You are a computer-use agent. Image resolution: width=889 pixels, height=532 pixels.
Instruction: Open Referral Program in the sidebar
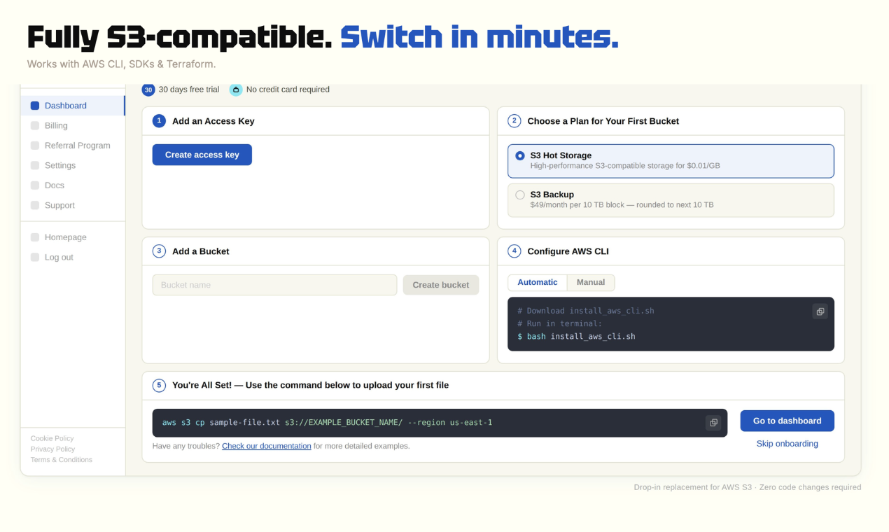[73, 146]
